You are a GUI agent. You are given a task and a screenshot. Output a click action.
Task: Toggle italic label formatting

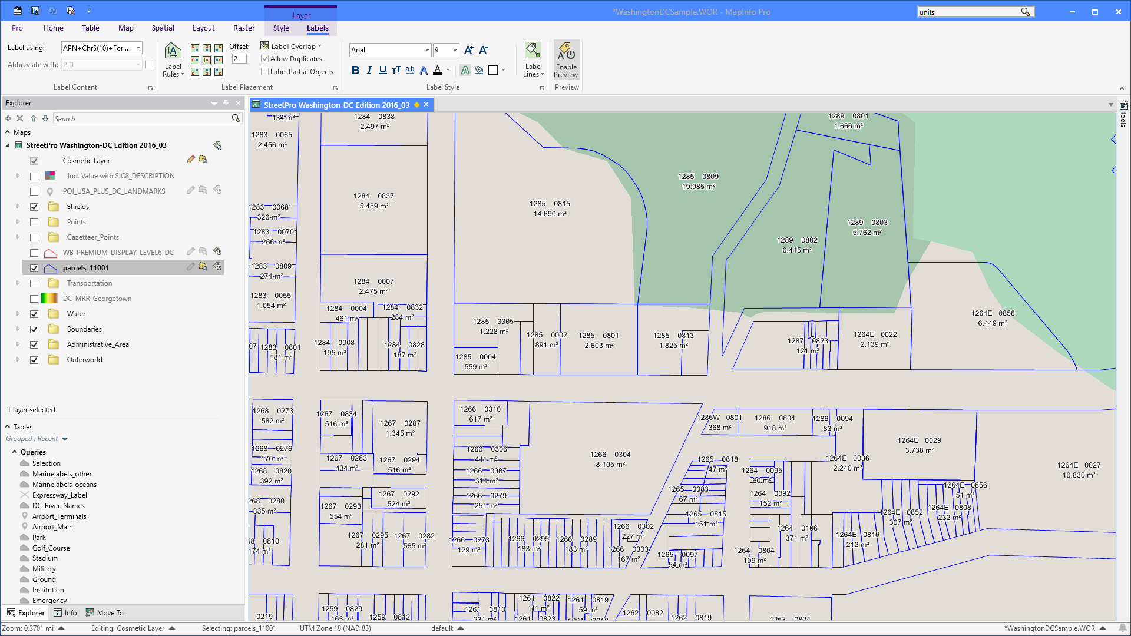(369, 69)
